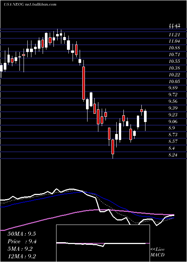Select the 9.39 price level label
This screenshot has height=262, width=187.
173,108
